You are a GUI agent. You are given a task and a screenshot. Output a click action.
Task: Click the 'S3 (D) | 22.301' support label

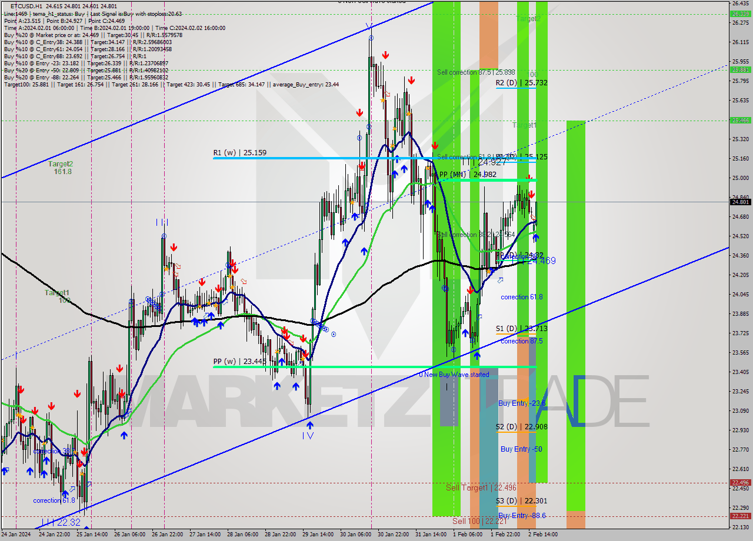pos(522,501)
